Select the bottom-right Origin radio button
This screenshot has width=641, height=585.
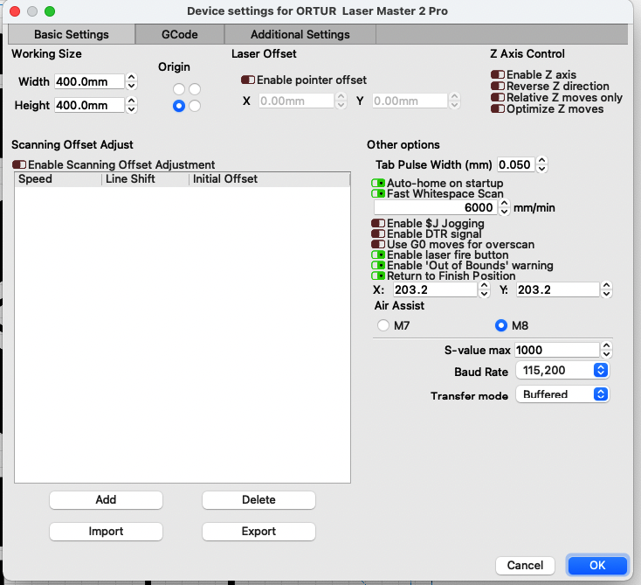click(x=195, y=106)
